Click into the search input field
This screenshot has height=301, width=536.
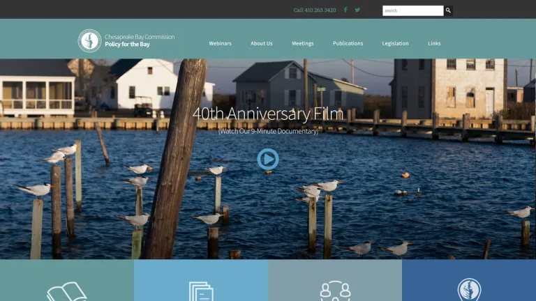point(413,10)
